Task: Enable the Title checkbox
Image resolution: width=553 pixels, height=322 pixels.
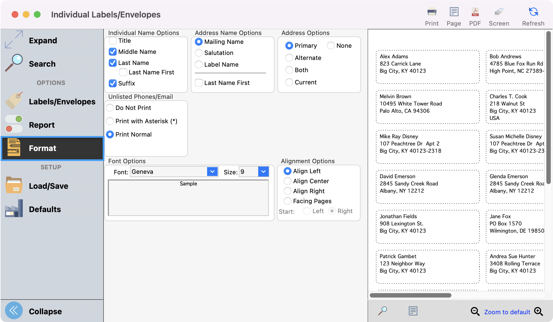Action: (x=112, y=41)
